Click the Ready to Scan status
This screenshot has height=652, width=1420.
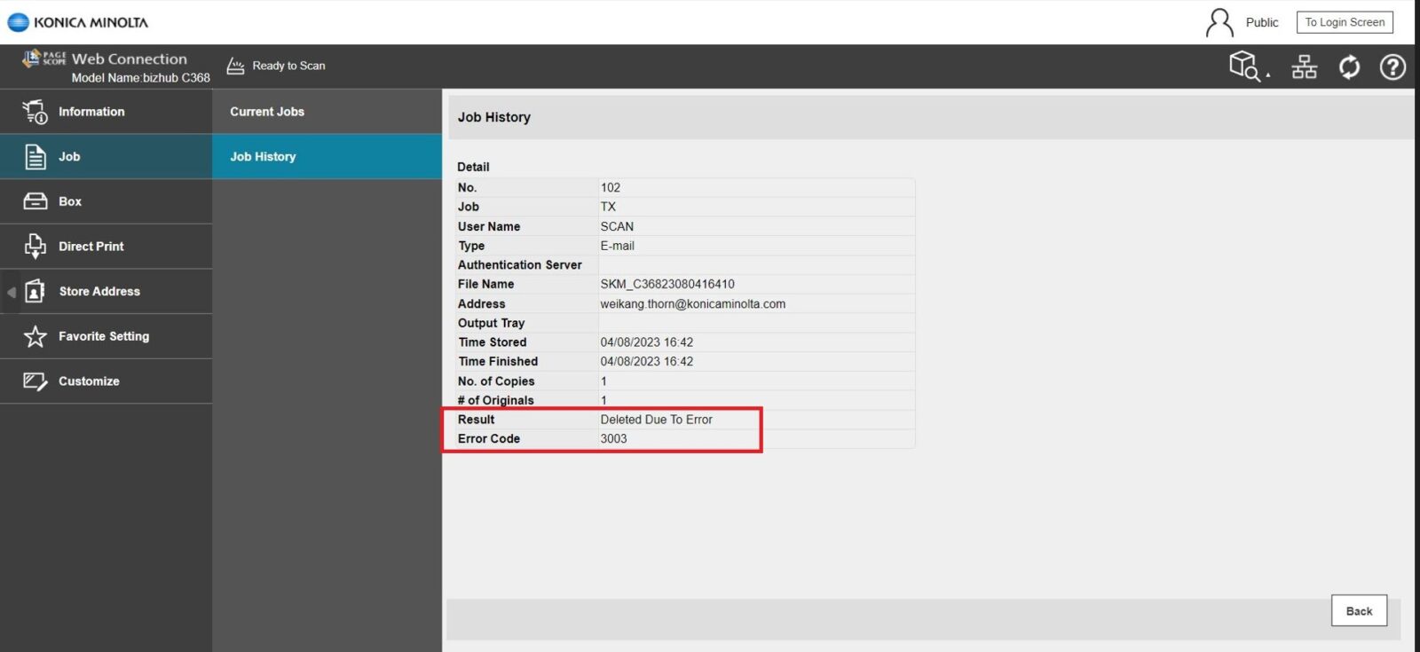click(277, 66)
